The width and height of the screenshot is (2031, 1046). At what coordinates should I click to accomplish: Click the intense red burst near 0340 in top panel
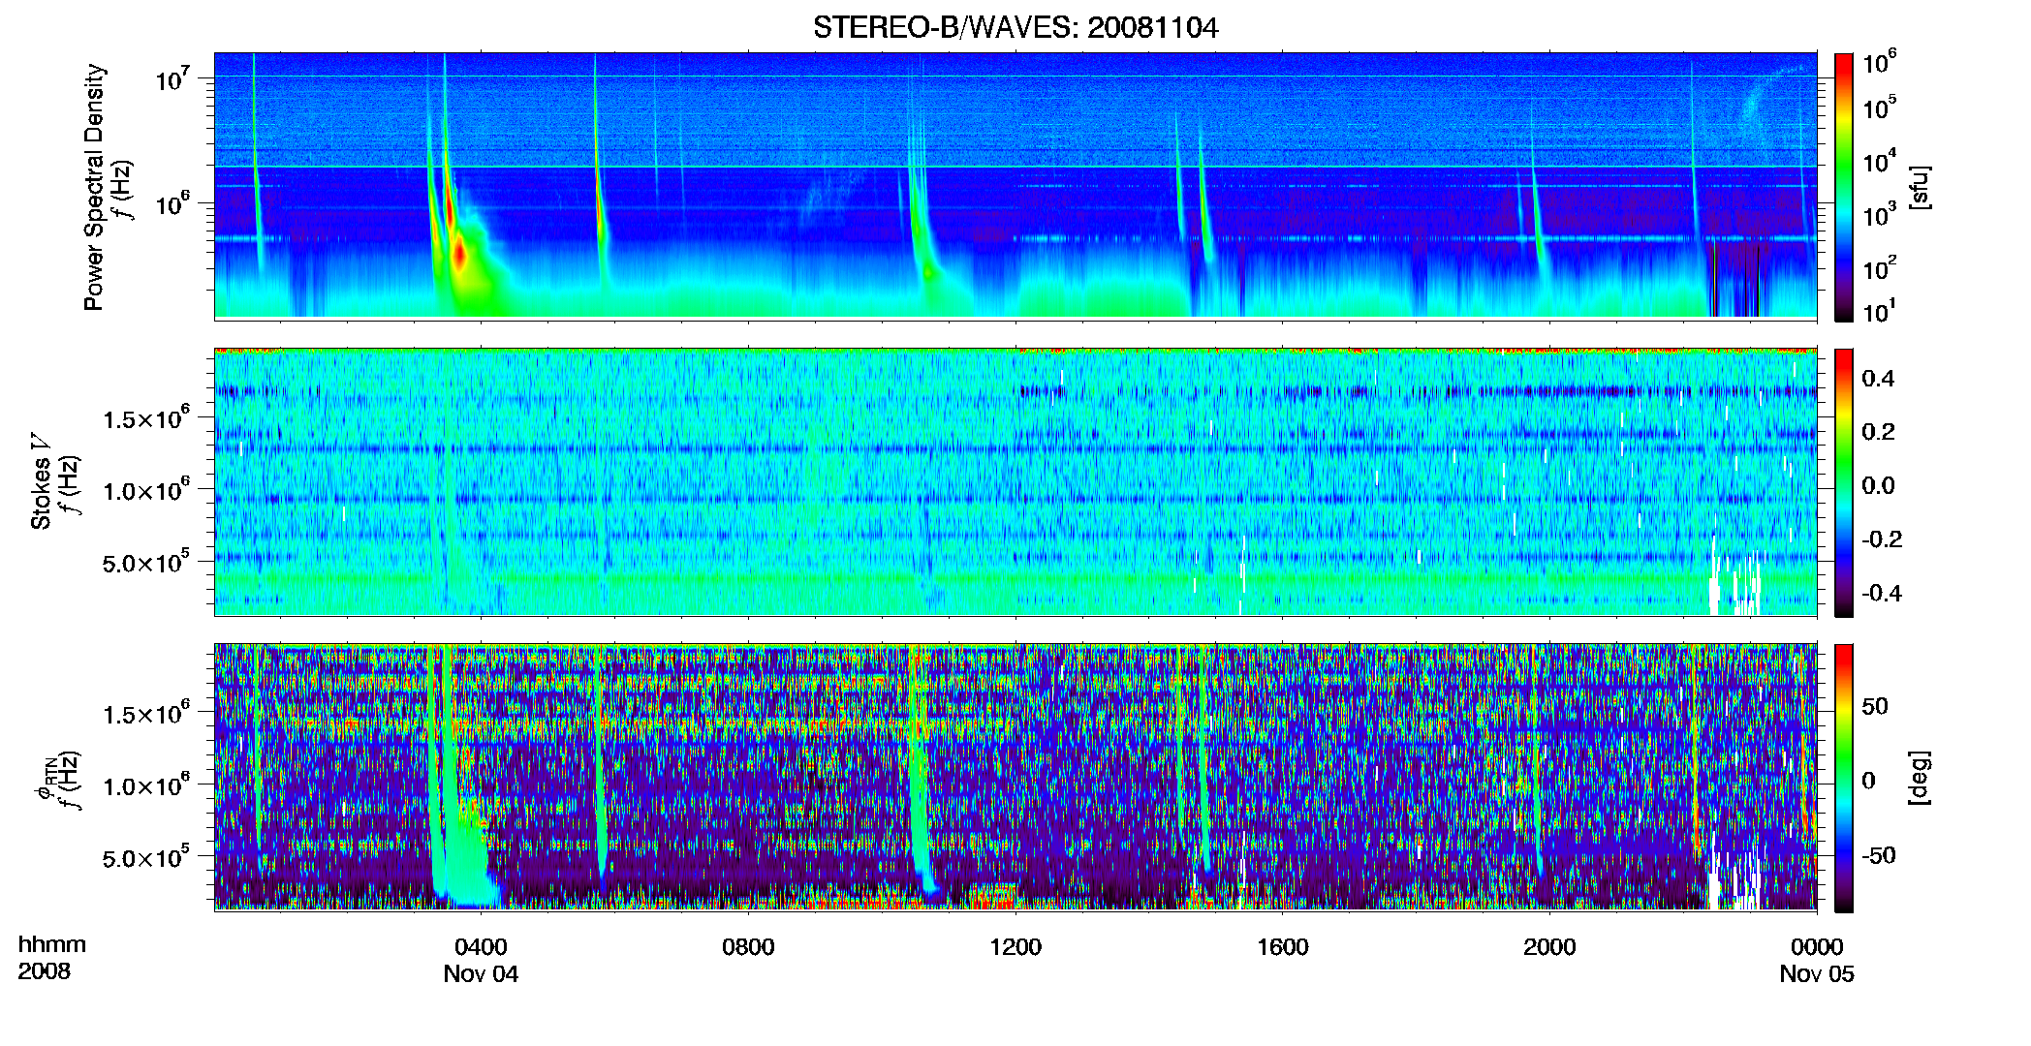coord(459,255)
